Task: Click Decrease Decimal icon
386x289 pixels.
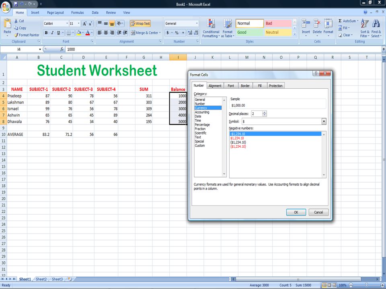Action: point(196,33)
